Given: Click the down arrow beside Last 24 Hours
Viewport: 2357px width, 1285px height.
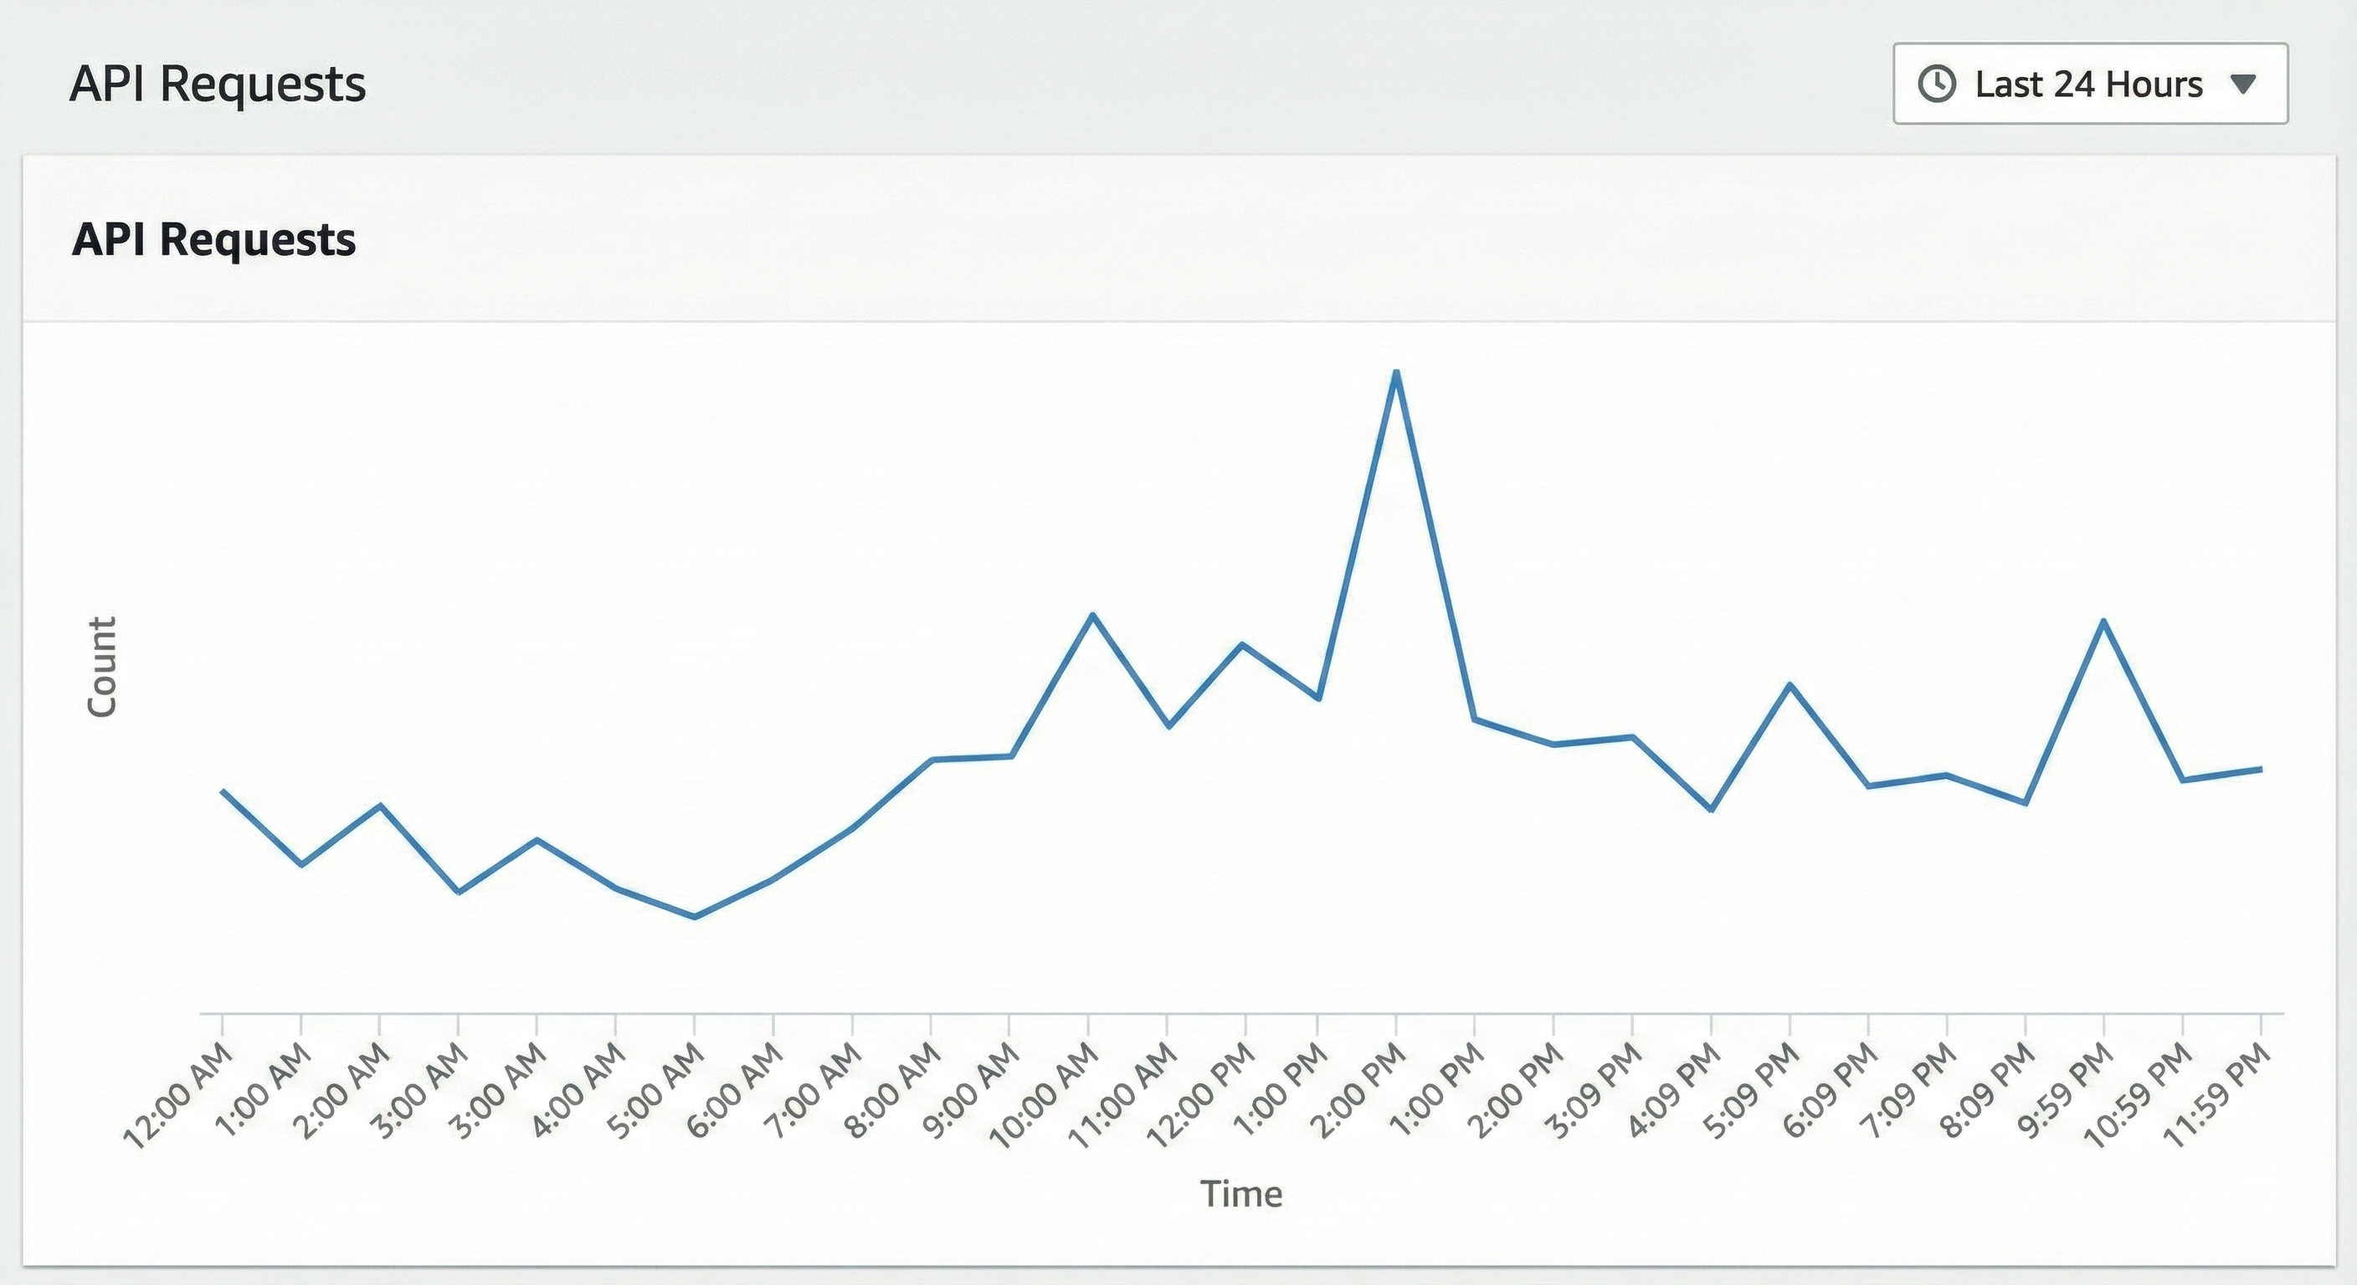Looking at the screenshot, I should click(2242, 84).
